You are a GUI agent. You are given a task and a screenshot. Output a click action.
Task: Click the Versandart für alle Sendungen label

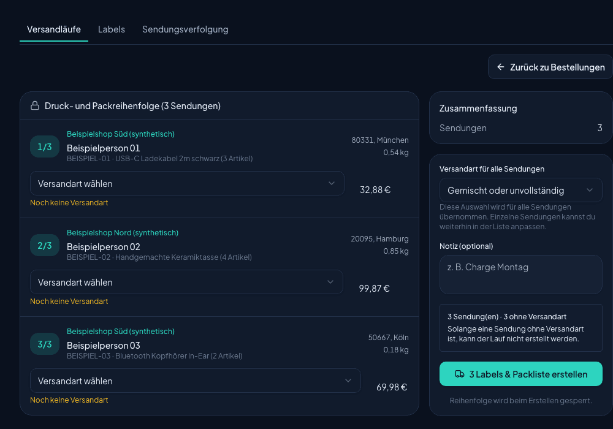[x=492, y=169]
